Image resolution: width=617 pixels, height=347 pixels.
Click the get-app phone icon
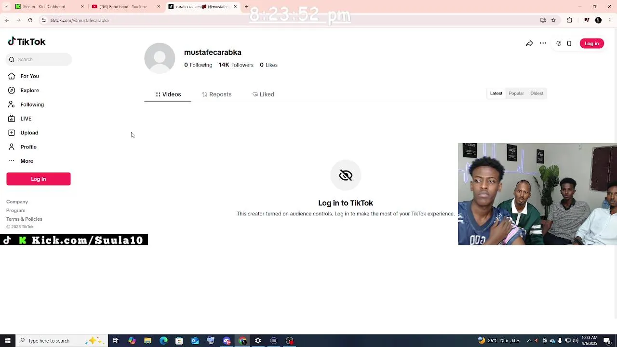(x=569, y=43)
